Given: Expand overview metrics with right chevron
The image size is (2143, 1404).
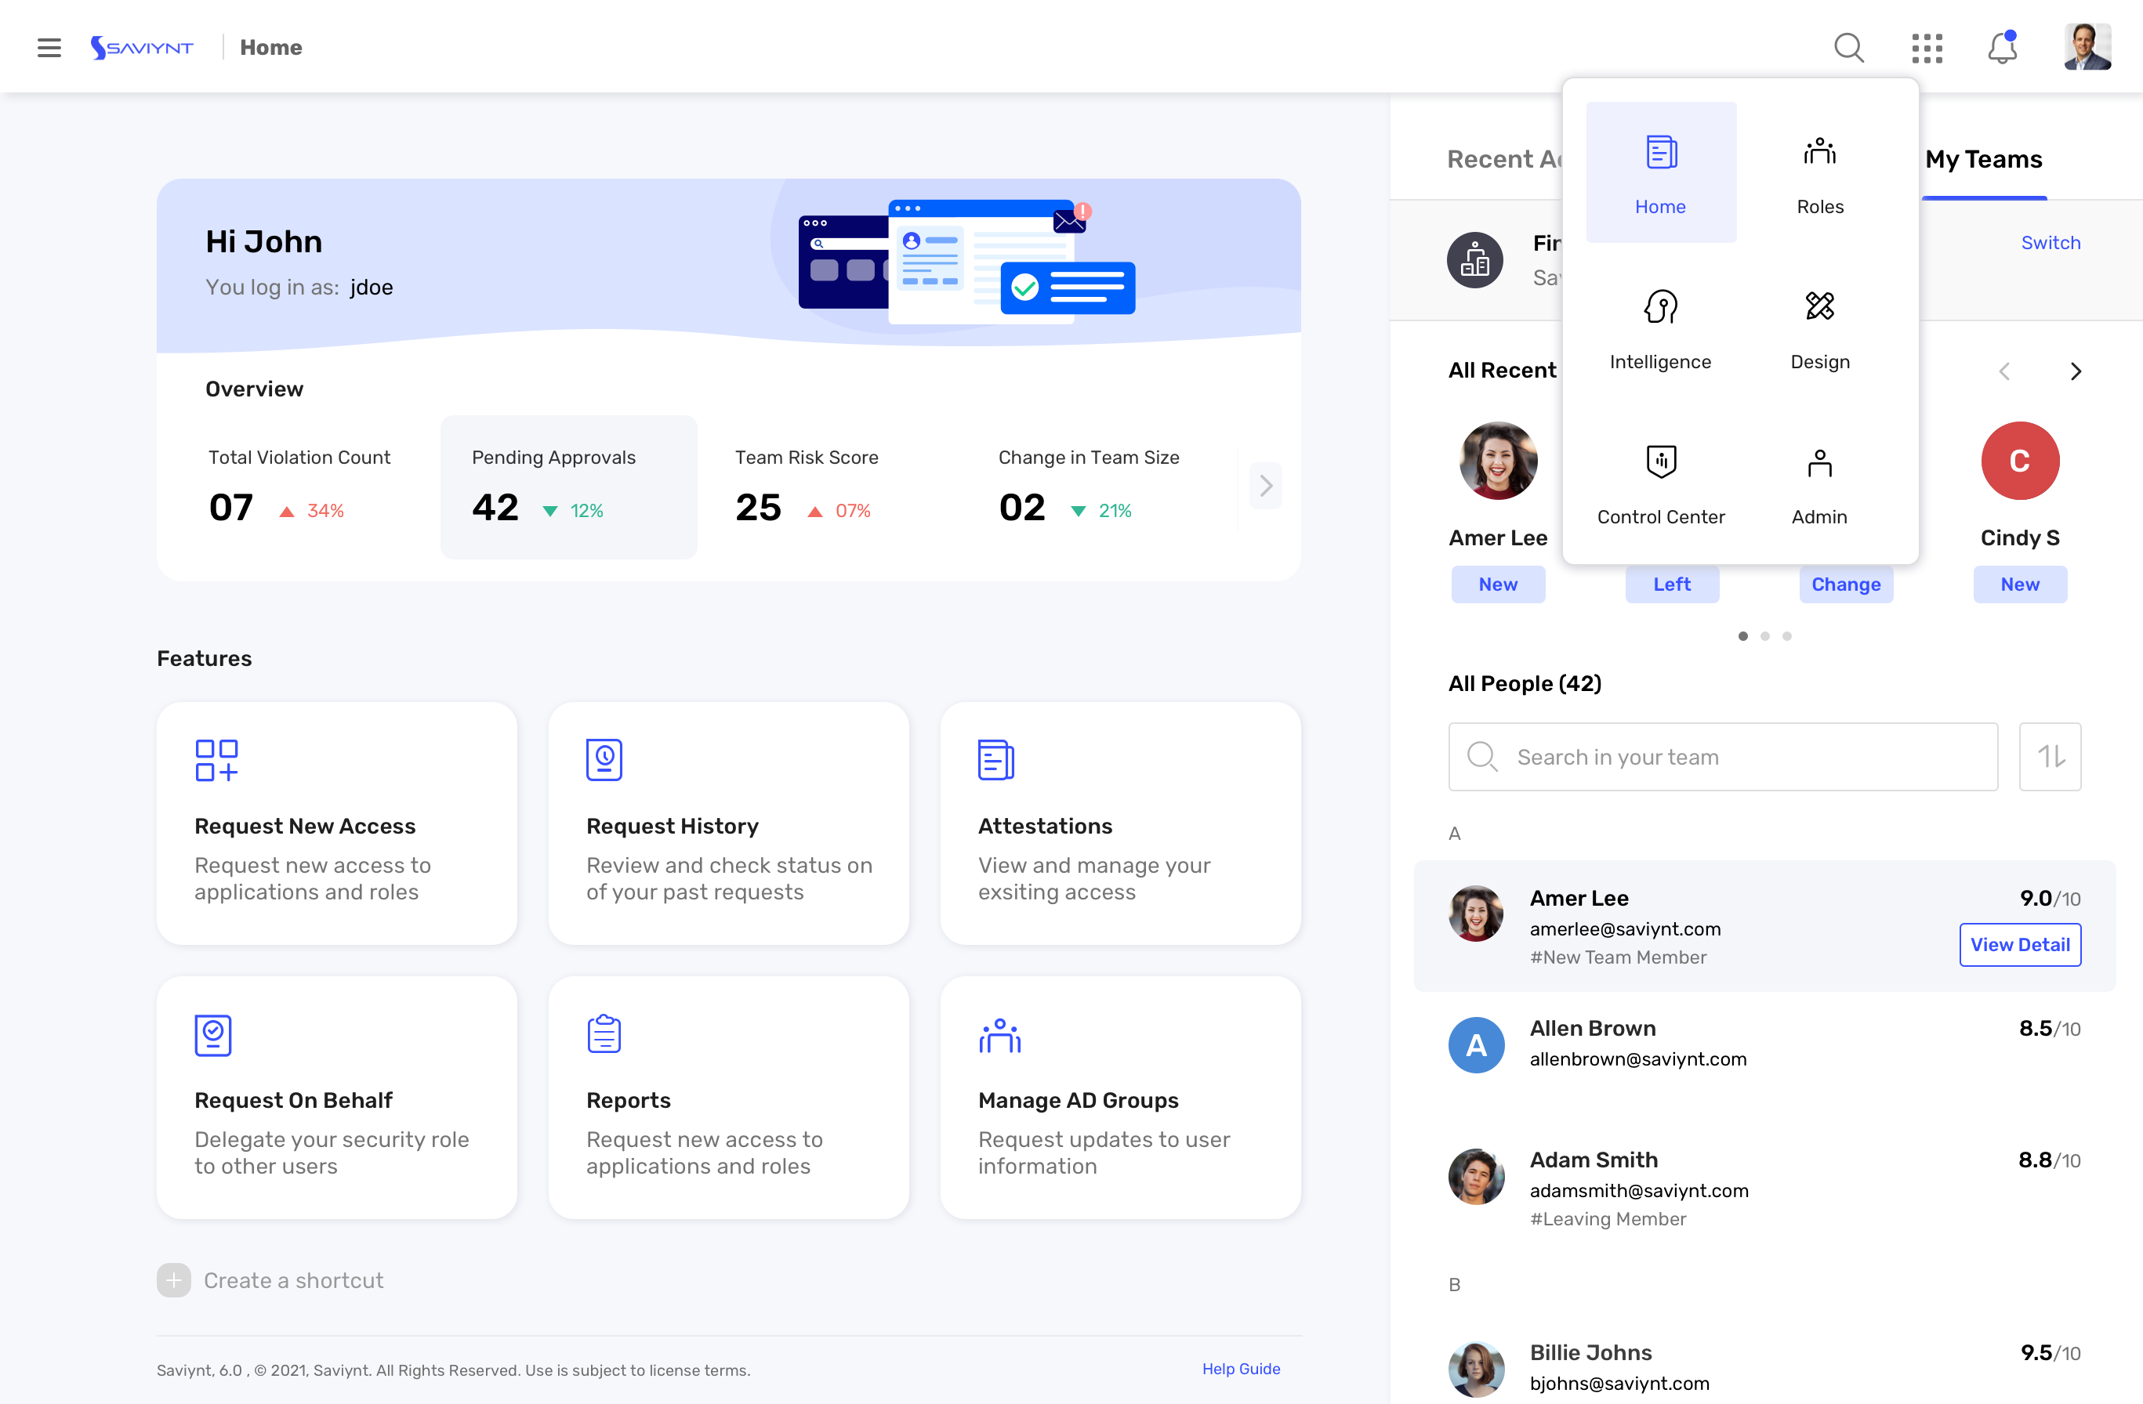Looking at the screenshot, I should coord(1266,485).
